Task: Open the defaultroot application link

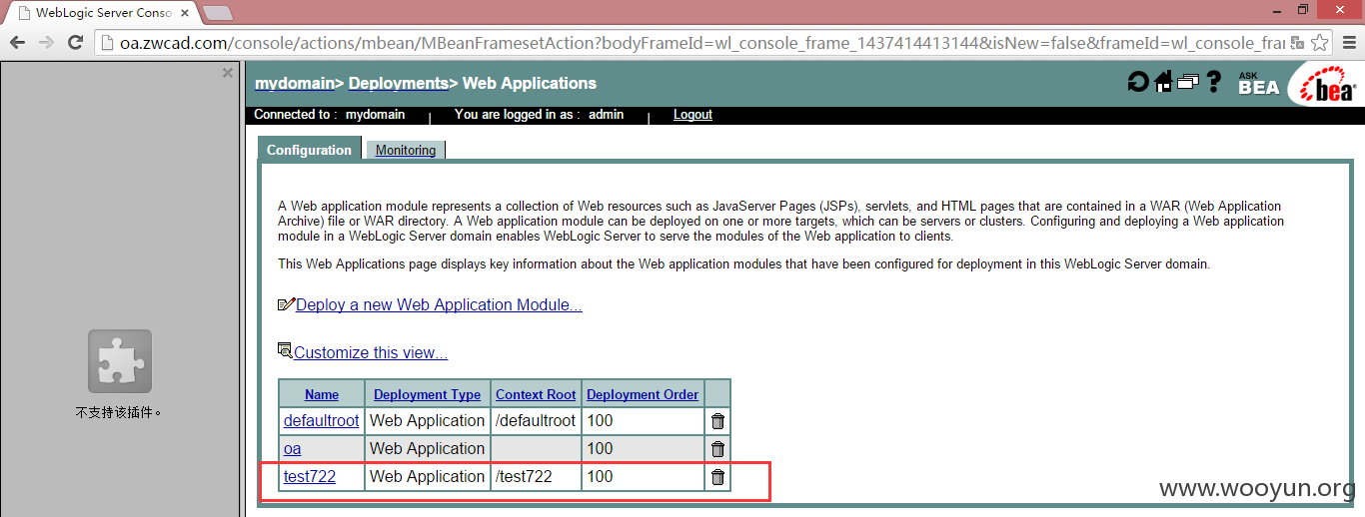Action: [322, 421]
